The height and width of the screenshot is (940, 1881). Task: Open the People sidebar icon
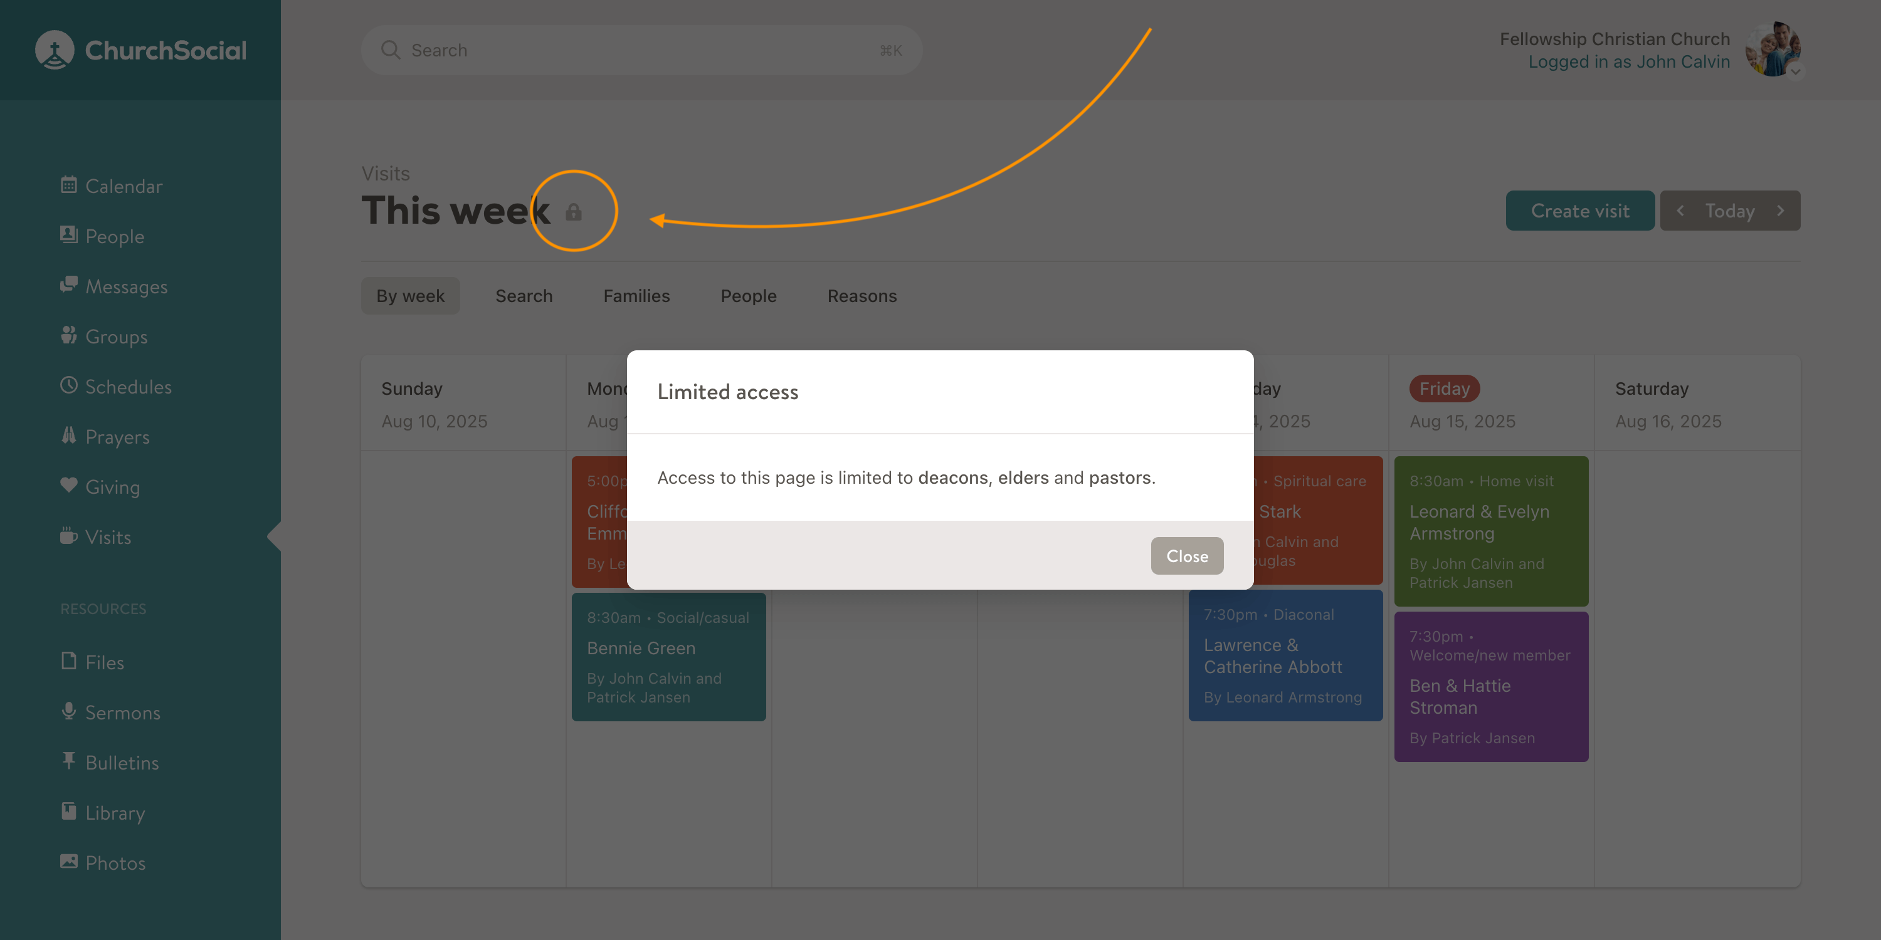(68, 235)
